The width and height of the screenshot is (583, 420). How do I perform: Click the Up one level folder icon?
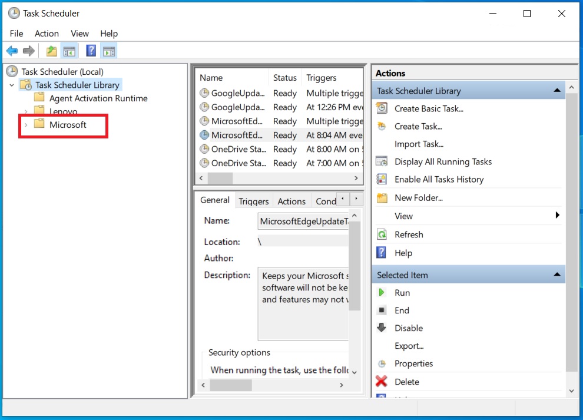tap(51, 51)
